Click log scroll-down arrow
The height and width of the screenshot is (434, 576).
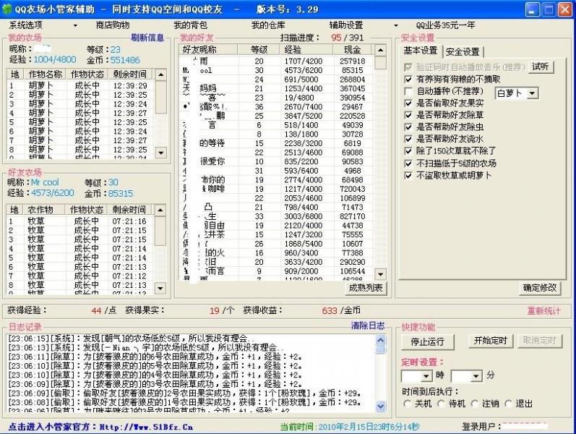coord(381,406)
